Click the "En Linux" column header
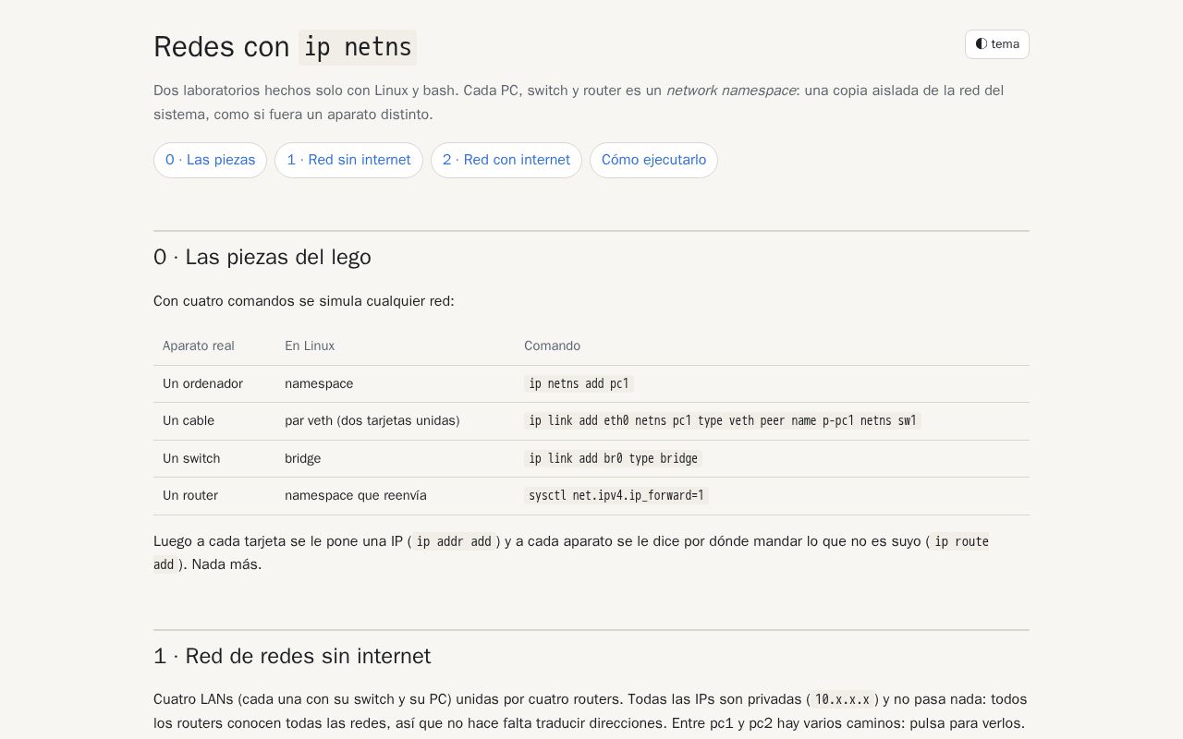This screenshot has width=1183, height=739. point(310,345)
